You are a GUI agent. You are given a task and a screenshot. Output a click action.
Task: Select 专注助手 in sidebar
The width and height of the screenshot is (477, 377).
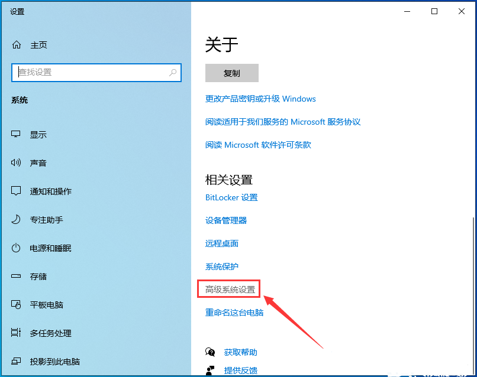[46, 220]
